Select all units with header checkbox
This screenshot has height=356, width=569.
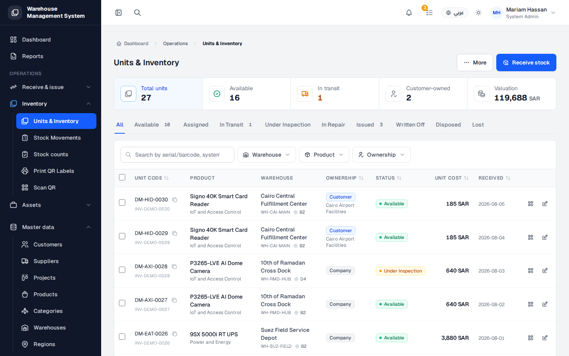tap(122, 177)
